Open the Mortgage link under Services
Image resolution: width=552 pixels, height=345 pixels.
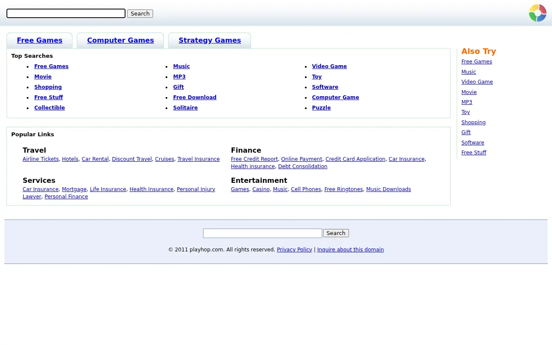[74, 189]
